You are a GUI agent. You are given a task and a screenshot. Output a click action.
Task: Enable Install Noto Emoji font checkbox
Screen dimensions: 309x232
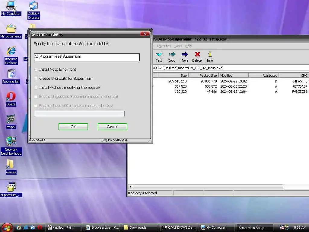click(36, 69)
